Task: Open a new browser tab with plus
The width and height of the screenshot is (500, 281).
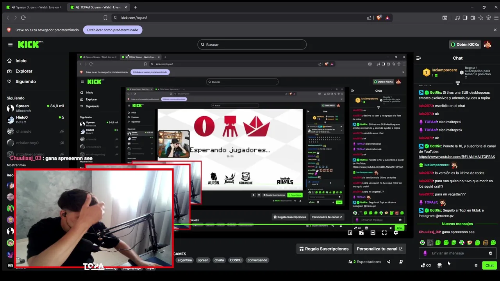Action: click(x=136, y=7)
